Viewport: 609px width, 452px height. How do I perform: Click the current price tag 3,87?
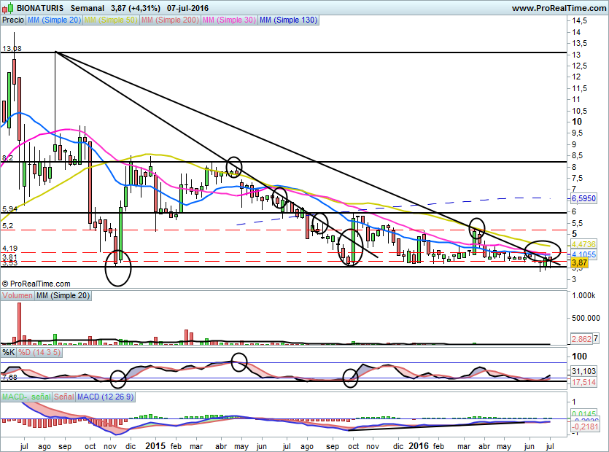click(579, 262)
